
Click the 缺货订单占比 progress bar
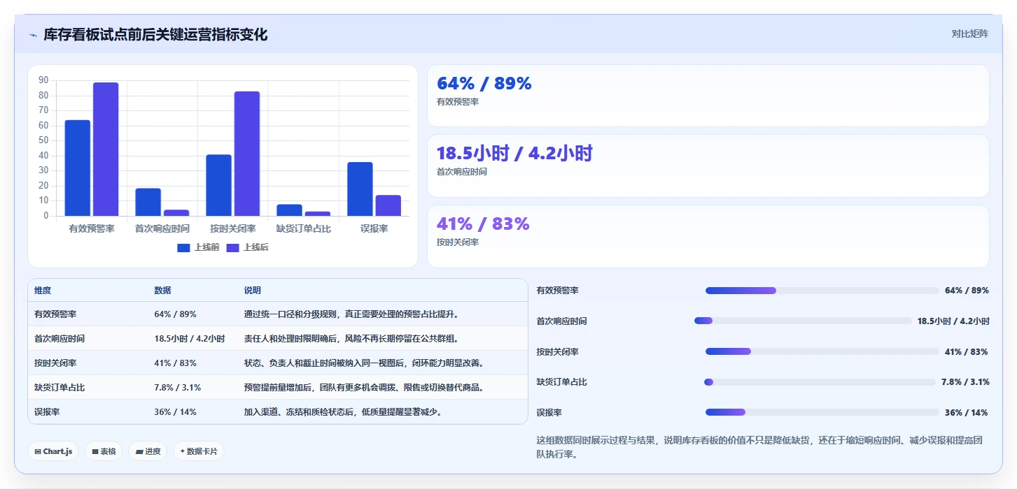click(x=820, y=382)
